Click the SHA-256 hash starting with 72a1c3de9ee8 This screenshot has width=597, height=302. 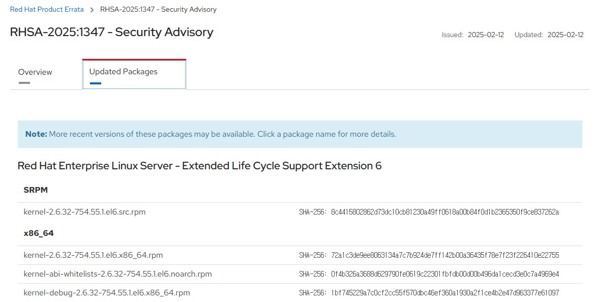[445, 255]
